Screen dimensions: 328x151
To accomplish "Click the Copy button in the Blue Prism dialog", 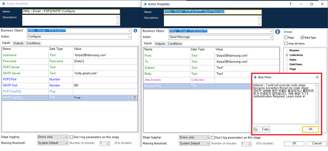I will click(261, 129).
